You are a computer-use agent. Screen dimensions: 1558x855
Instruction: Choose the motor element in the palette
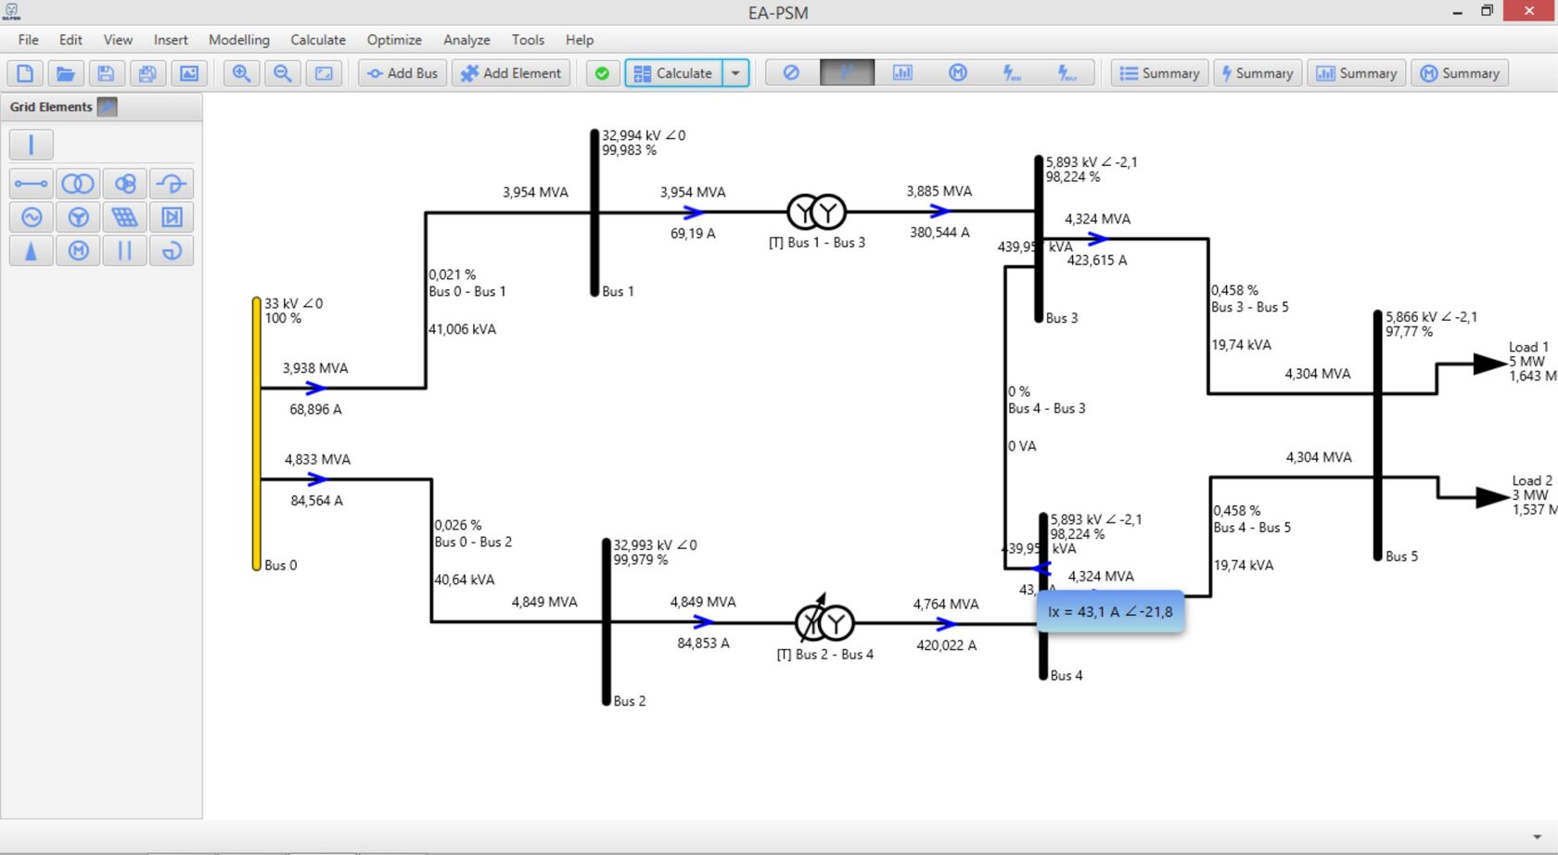point(78,250)
